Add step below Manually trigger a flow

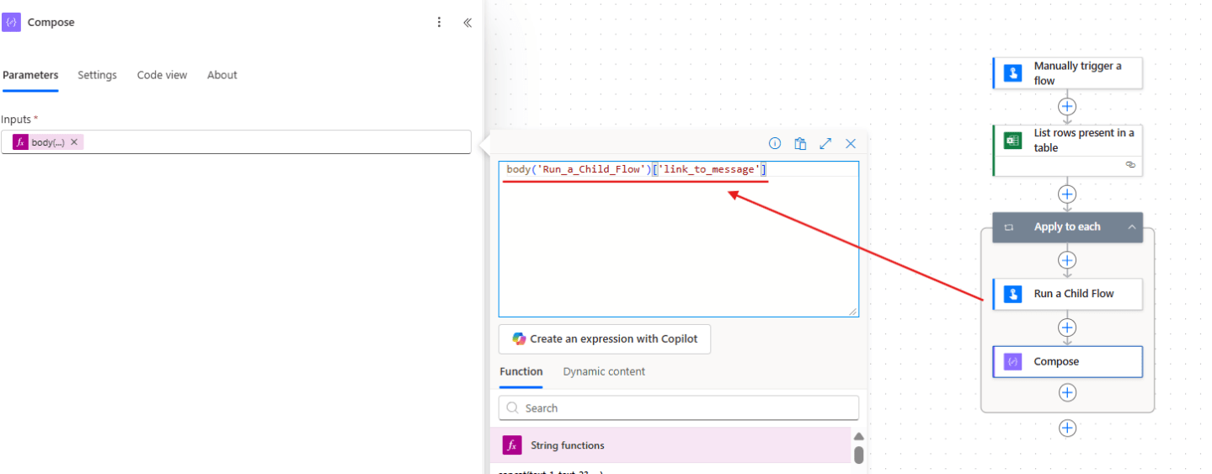click(1067, 107)
